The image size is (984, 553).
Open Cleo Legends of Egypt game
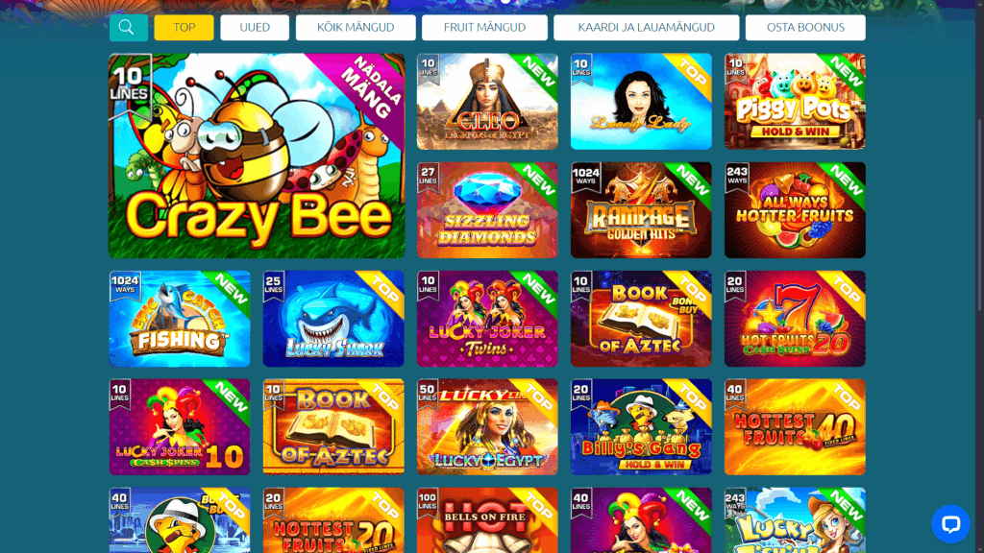[487, 102]
